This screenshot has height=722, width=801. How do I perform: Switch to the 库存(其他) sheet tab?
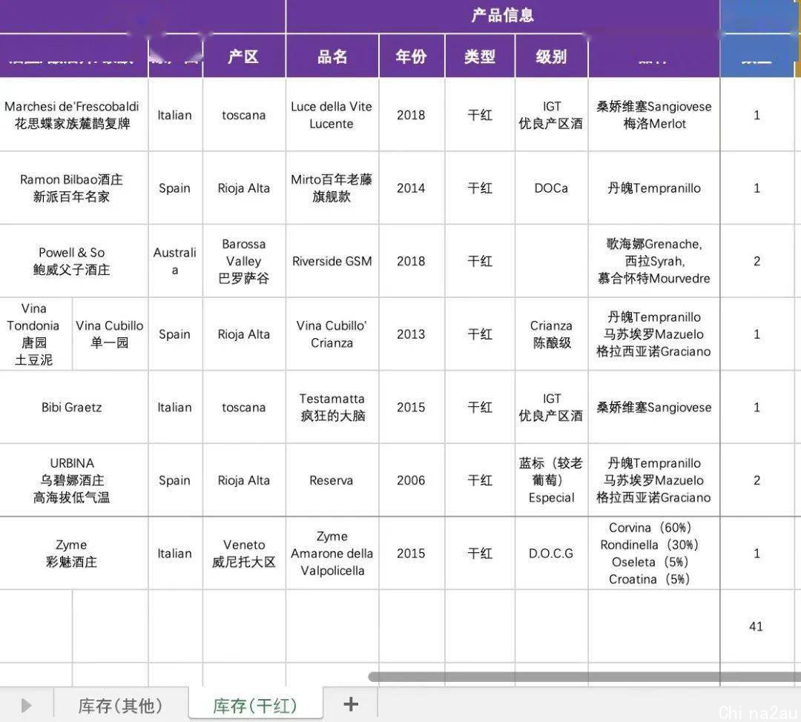[x=121, y=705]
